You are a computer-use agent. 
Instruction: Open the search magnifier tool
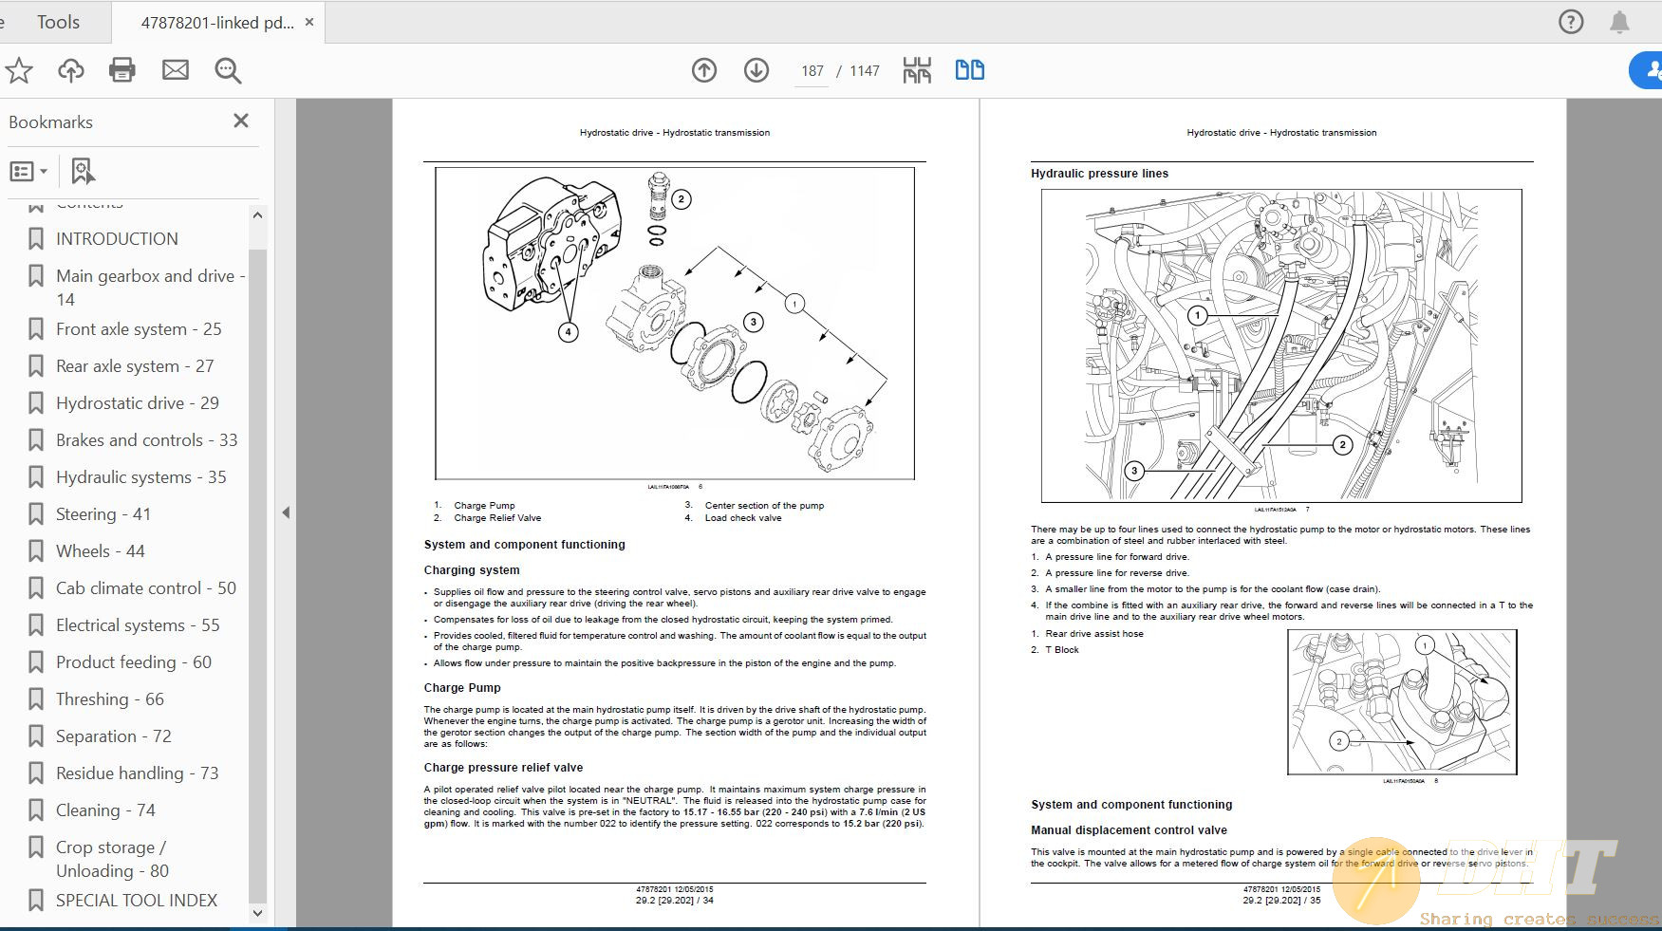228,70
